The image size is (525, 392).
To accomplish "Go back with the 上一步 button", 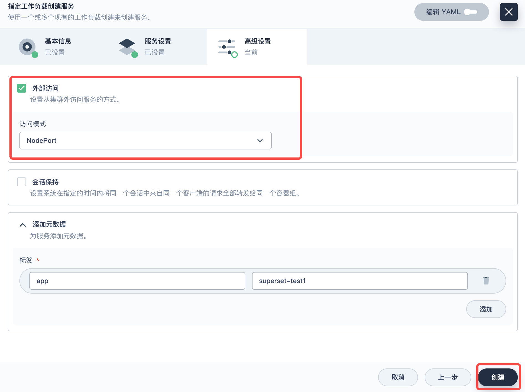I will pos(448,377).
